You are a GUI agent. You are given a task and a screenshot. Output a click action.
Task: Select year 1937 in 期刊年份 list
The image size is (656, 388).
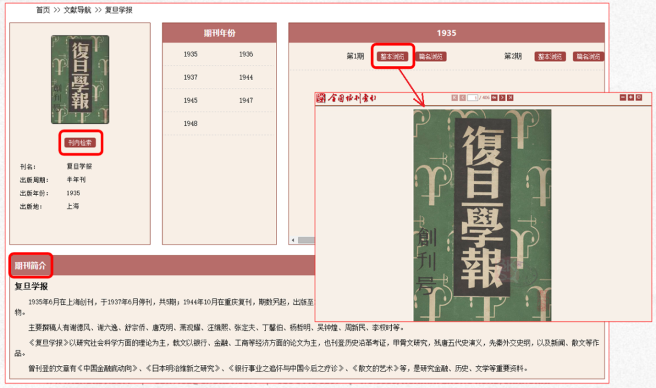click(190, 77)
